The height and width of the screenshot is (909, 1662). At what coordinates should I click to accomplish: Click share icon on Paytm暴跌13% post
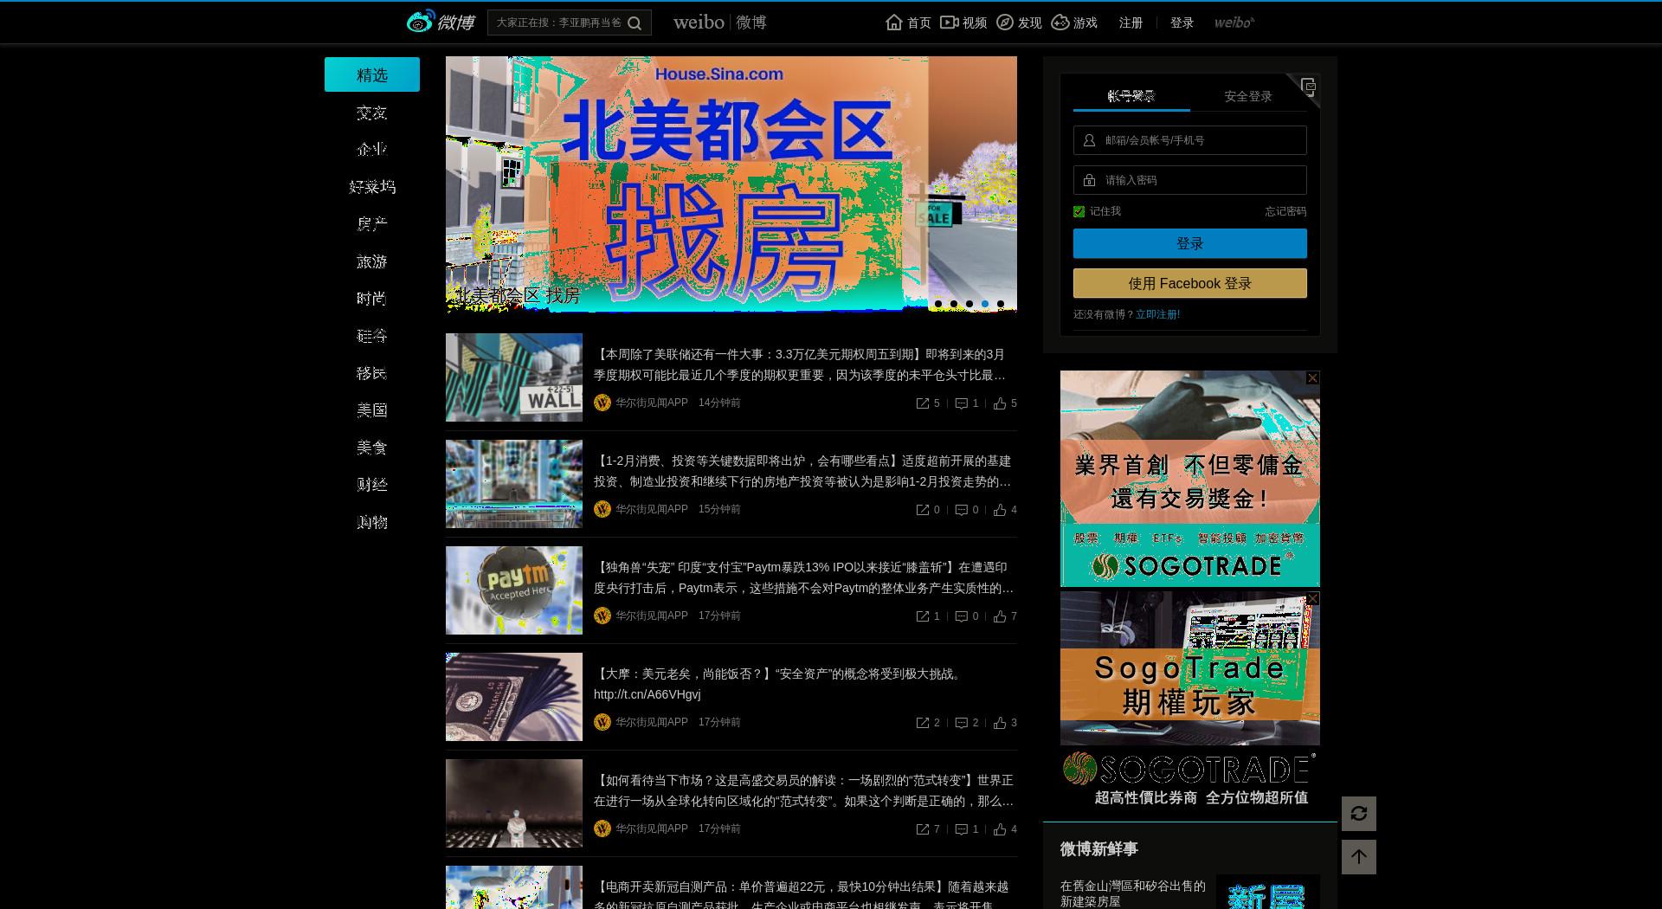923,616
